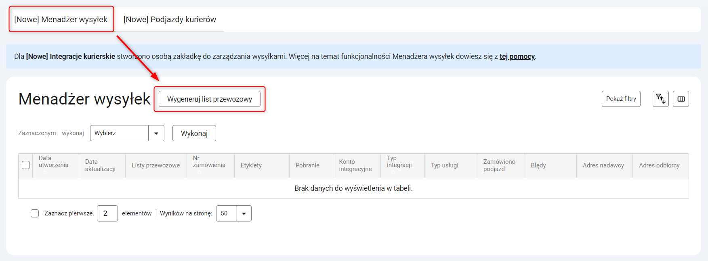Enable the Zaznacz pierwsze checkbox
The width and height of the screenshot is (708, 261).
tap(35, 213)
